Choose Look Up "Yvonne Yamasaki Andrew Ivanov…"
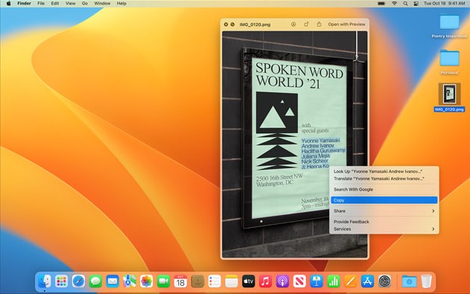This screenshot has width=470, height=294. coord(384,171)
